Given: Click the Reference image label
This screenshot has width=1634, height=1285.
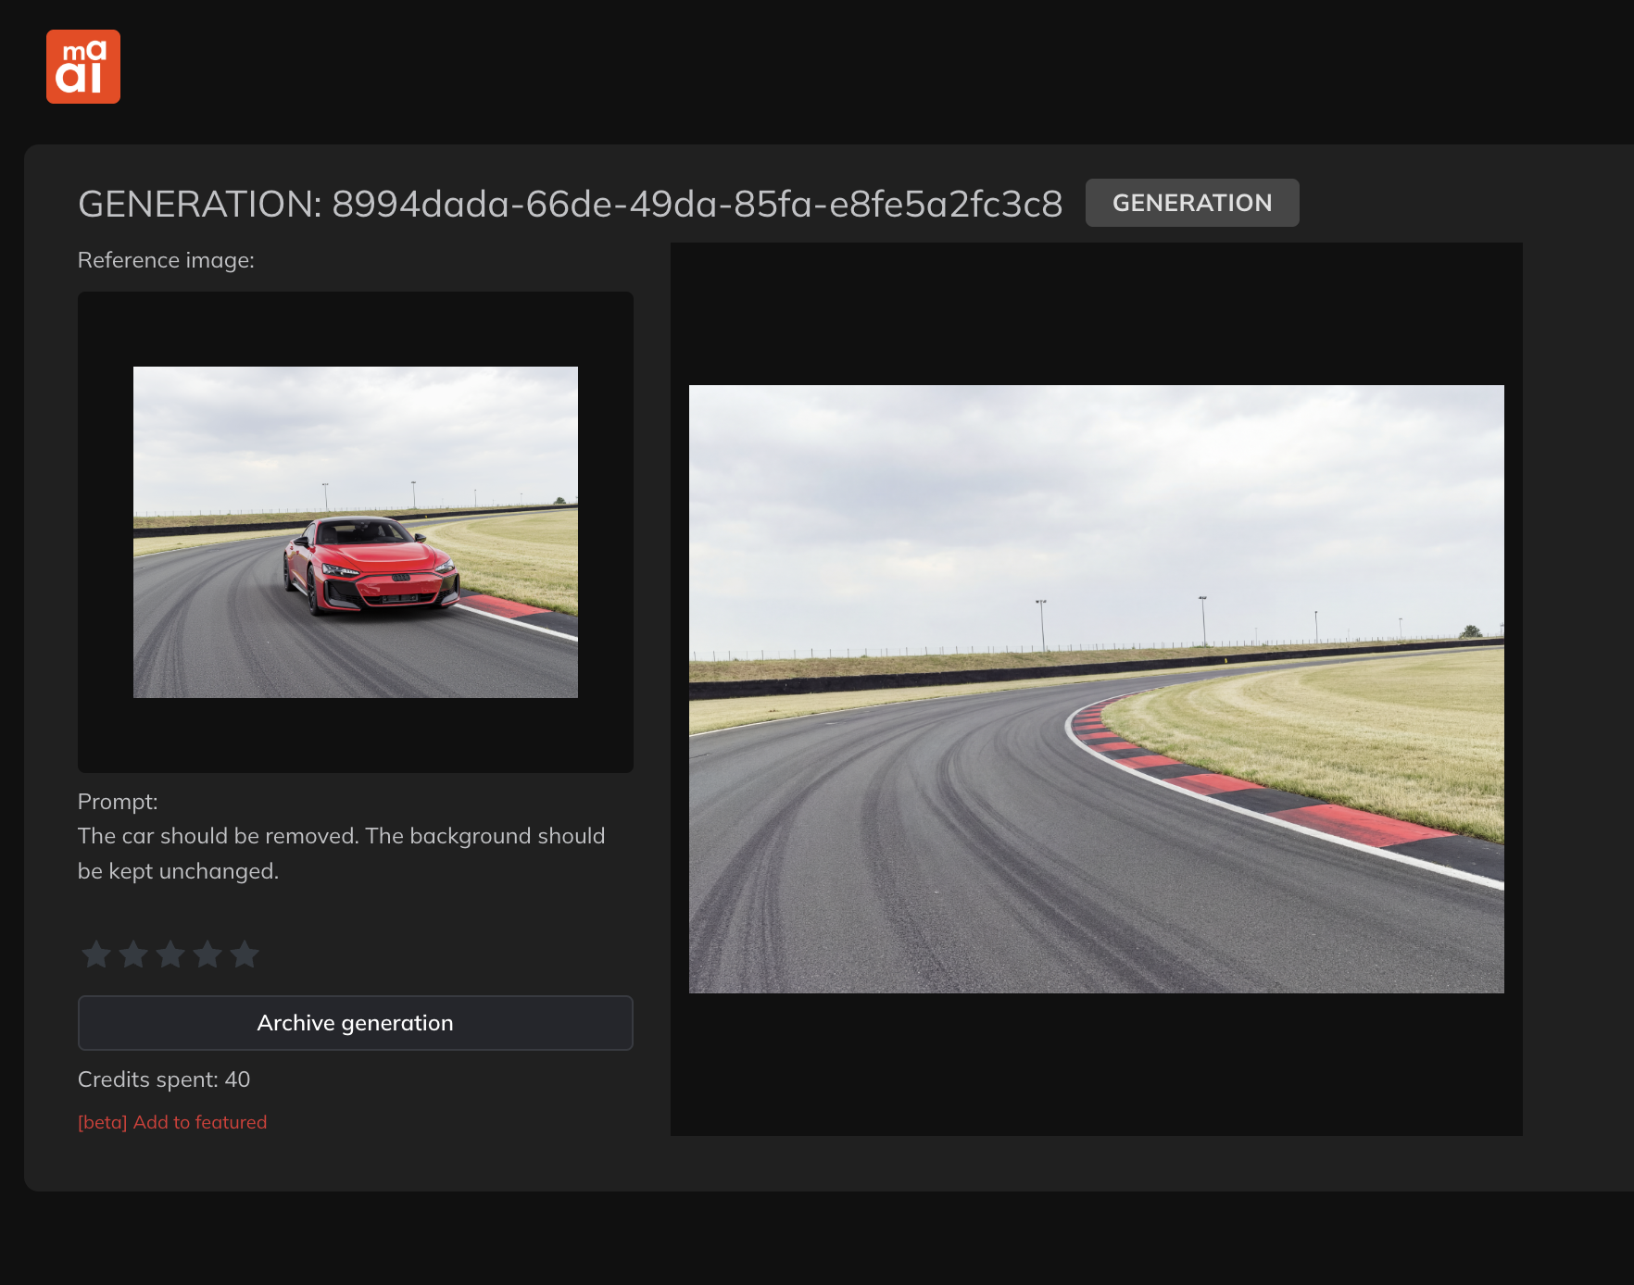Looking at the screenshot, I should tap(166, 260).
